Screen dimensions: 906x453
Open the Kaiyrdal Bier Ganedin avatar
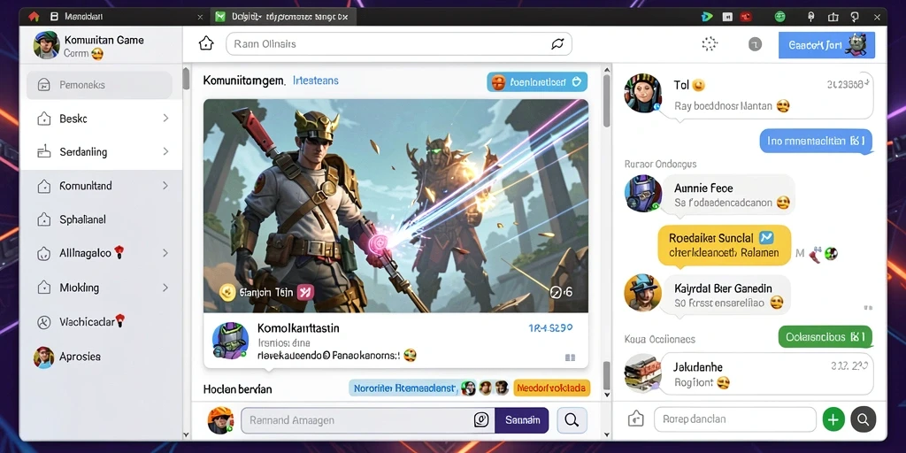[642, 293]
